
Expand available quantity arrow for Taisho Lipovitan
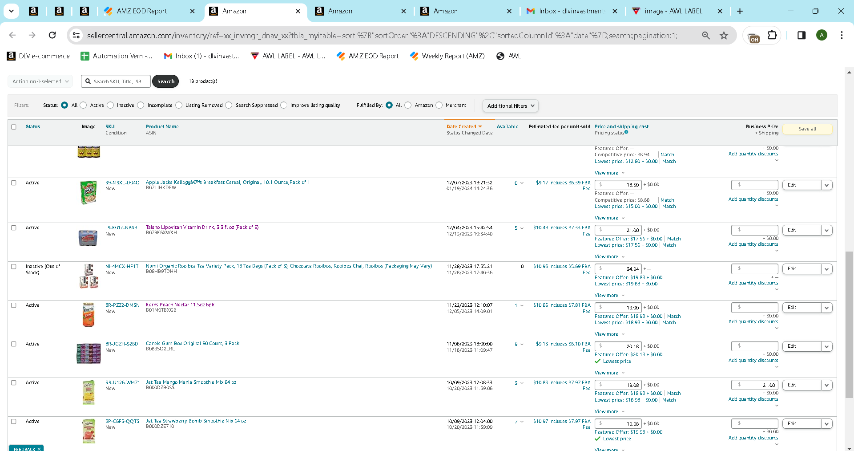[x=522, y=228]
